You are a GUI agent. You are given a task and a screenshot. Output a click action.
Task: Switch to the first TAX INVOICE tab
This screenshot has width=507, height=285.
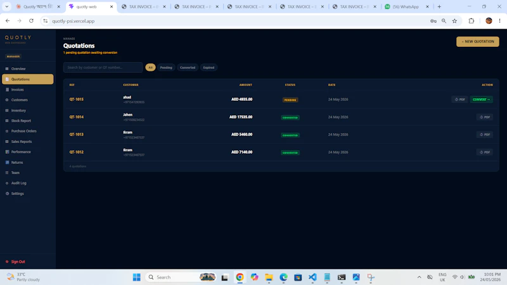coord(143,6)
